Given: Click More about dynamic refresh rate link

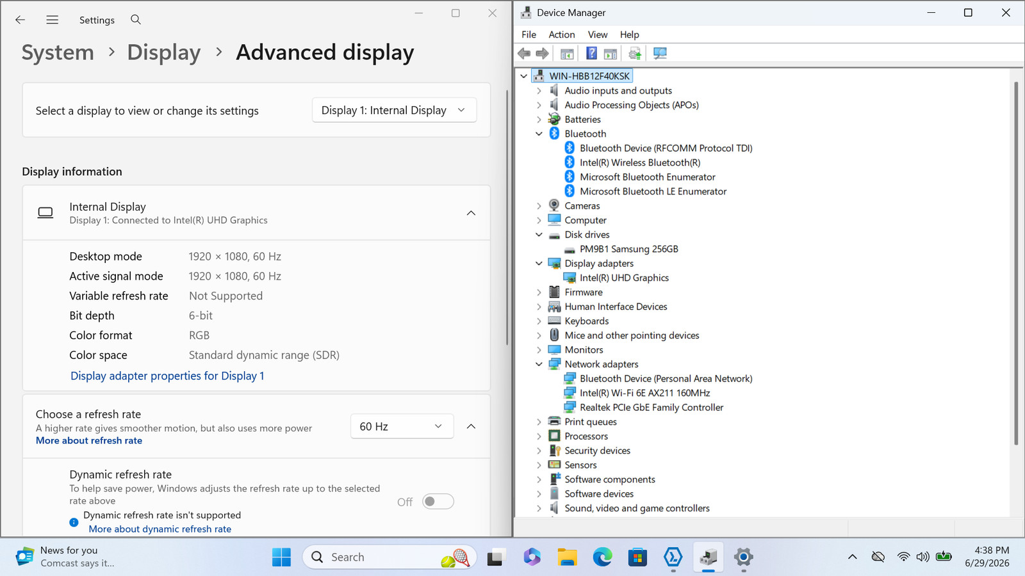Looking at the screenshot, I should [160, 529].
